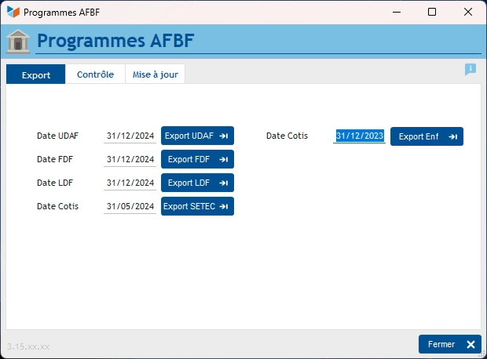Click the Date LDF label
The width and height of the screenshot is (487, 359).
pyautogui.click(x=55, y=183)
